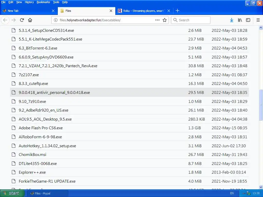Download 5.3.1.4_SetupCloneCD5314.exe
Viewport: 263px width, 197px height.
coord(46,31)
